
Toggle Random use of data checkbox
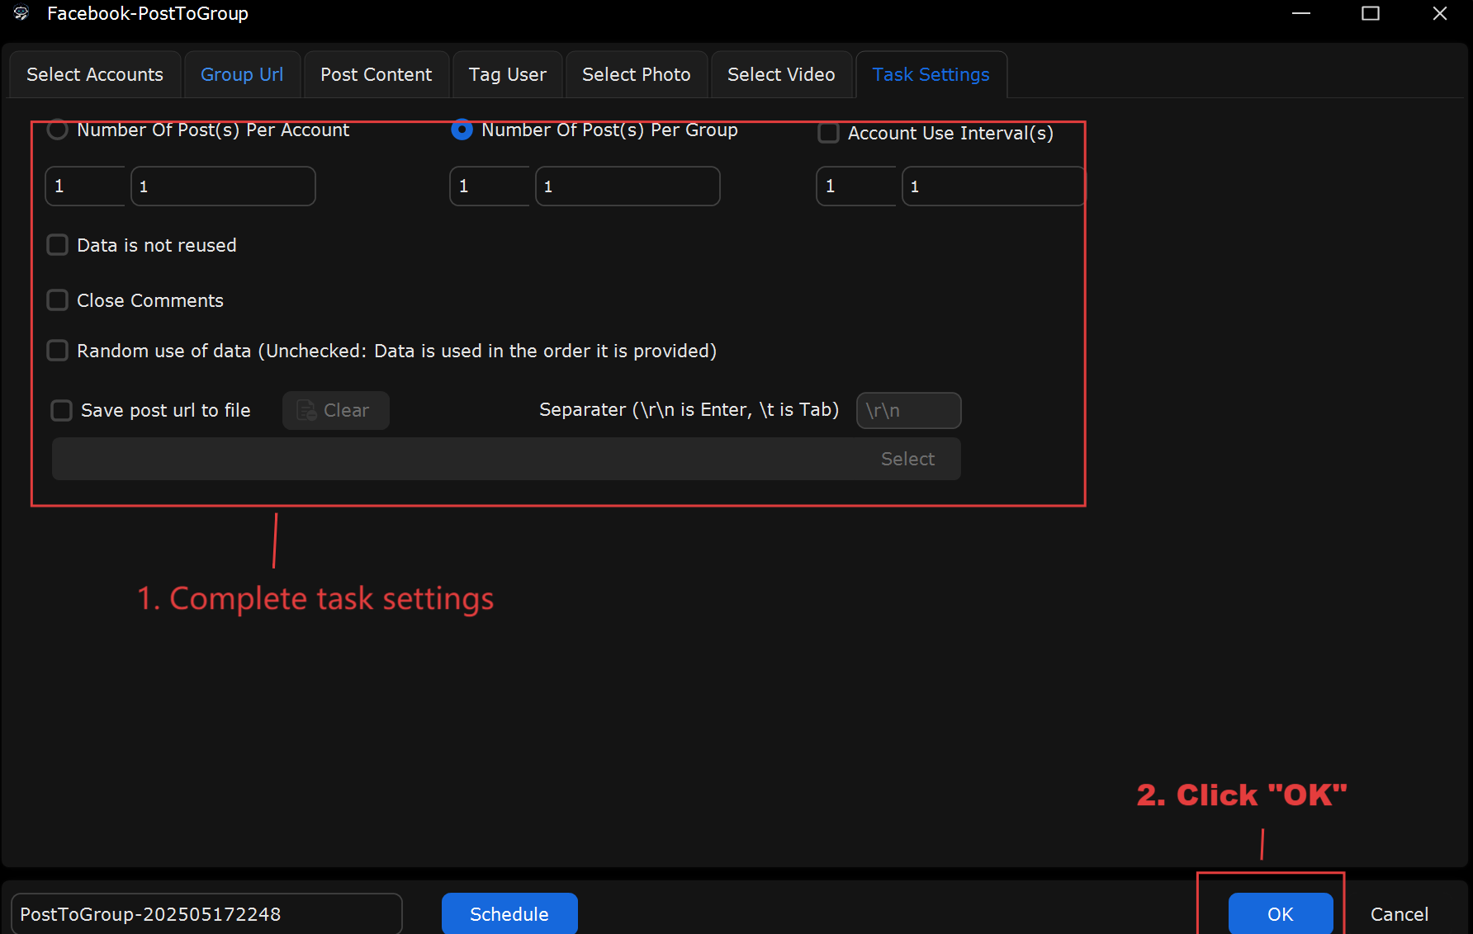(x=57, y=351)
